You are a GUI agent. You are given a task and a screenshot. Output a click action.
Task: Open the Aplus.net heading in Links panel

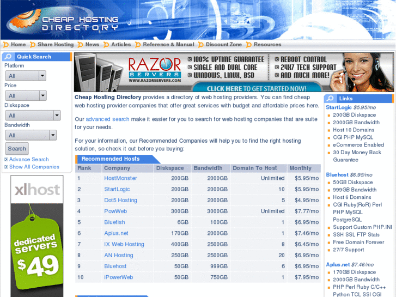tap(338, 265)
